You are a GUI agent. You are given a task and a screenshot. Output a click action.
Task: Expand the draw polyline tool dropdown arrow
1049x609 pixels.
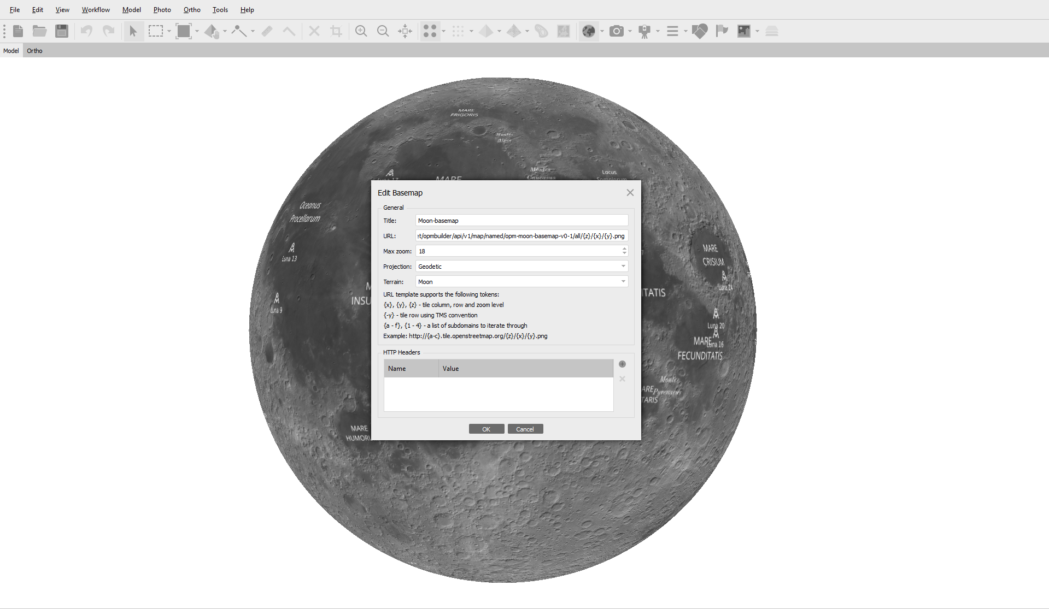click(x=253, y=31)
